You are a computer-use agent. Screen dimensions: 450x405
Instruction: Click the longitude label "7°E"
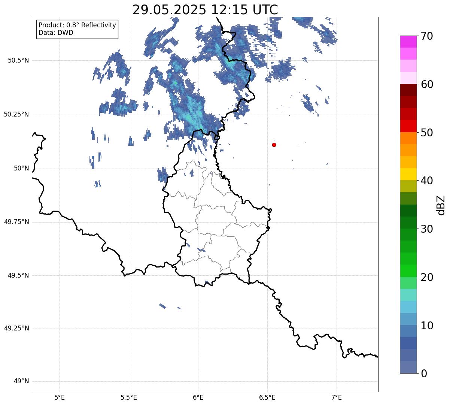(x=337, y=397)
